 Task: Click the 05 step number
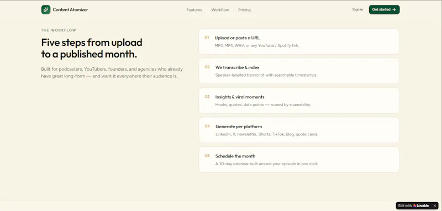coord(207,156)
